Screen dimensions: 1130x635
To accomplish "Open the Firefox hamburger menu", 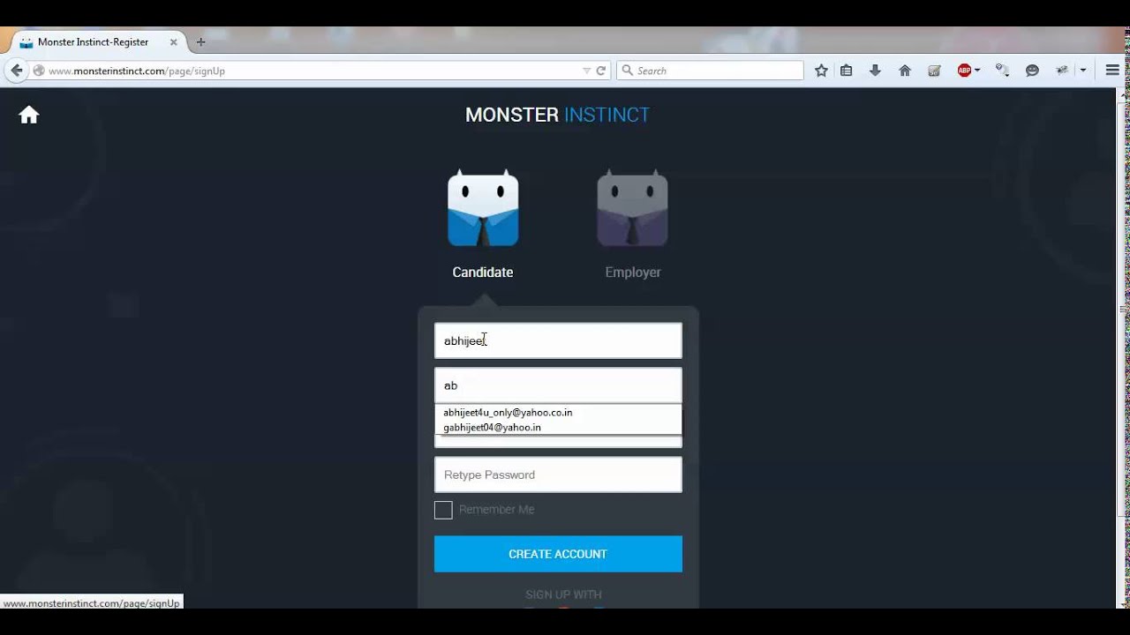I will coord(1112,71).
